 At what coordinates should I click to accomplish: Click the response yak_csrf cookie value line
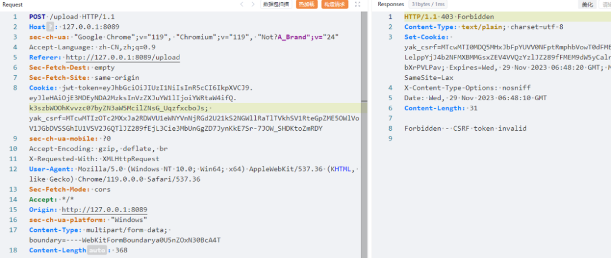[507, 47]
